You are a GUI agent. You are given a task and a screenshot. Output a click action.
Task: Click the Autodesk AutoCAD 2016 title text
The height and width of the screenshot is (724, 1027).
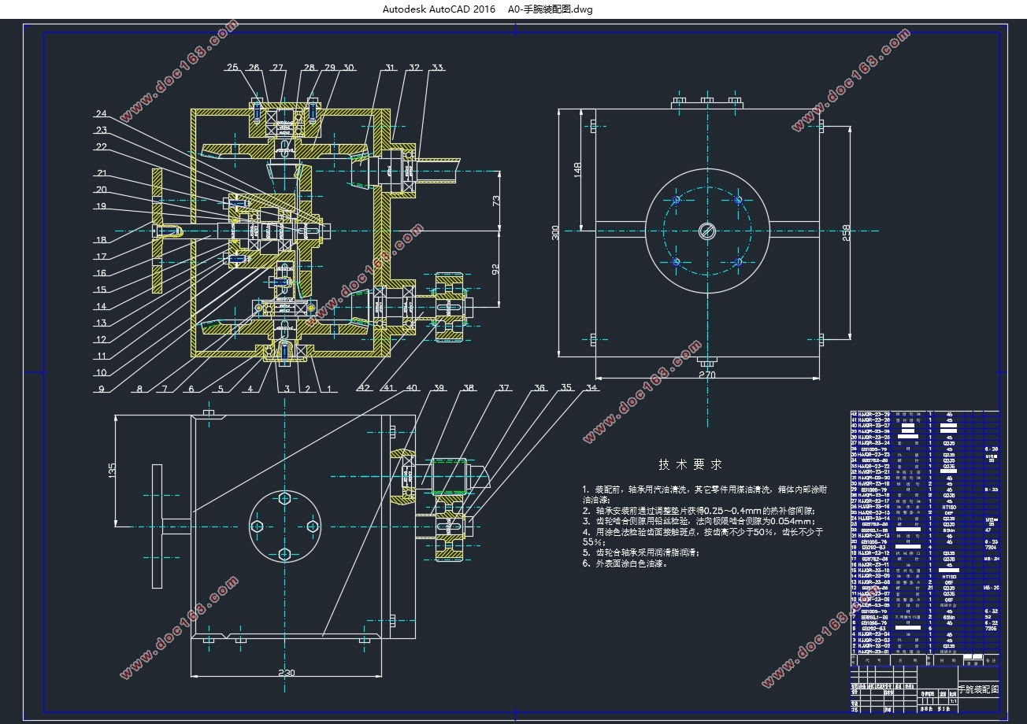[x=439, y=9]
